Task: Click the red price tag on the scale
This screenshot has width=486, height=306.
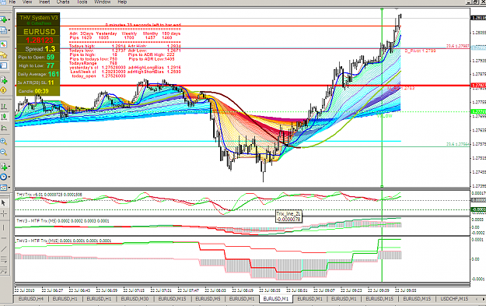Action: pos(478,85)
